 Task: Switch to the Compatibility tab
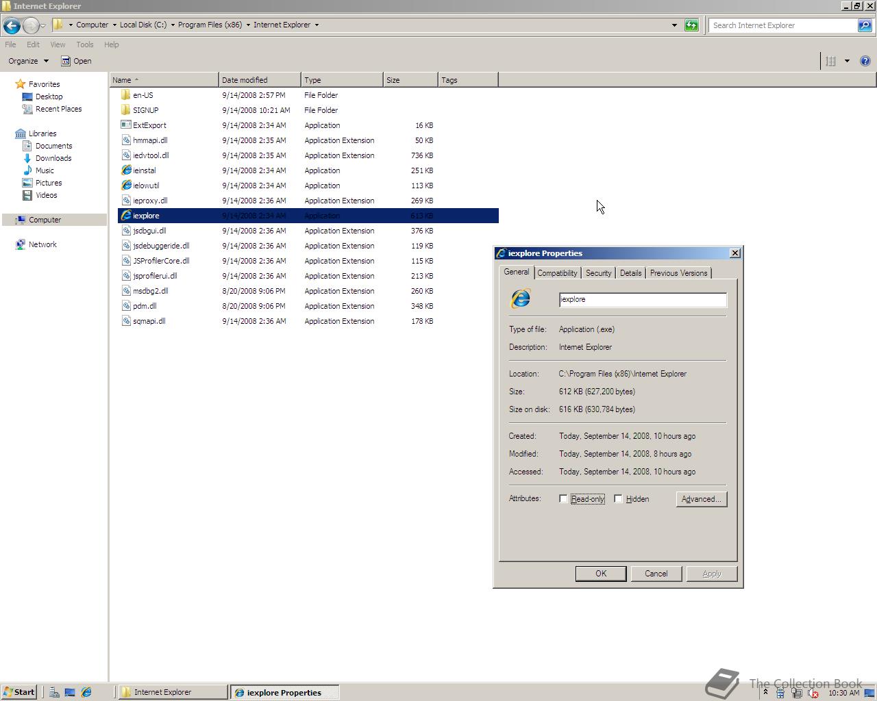(x=557, y=273)
